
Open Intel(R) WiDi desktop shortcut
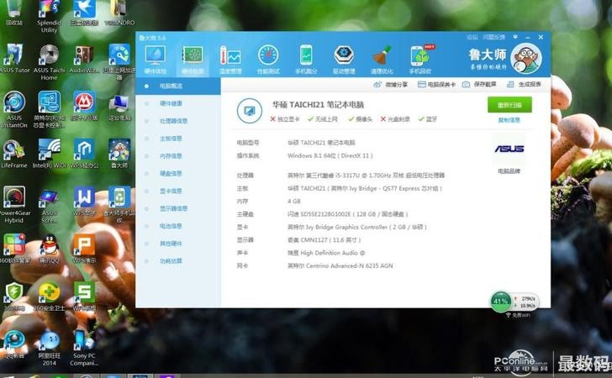[49, 154]
